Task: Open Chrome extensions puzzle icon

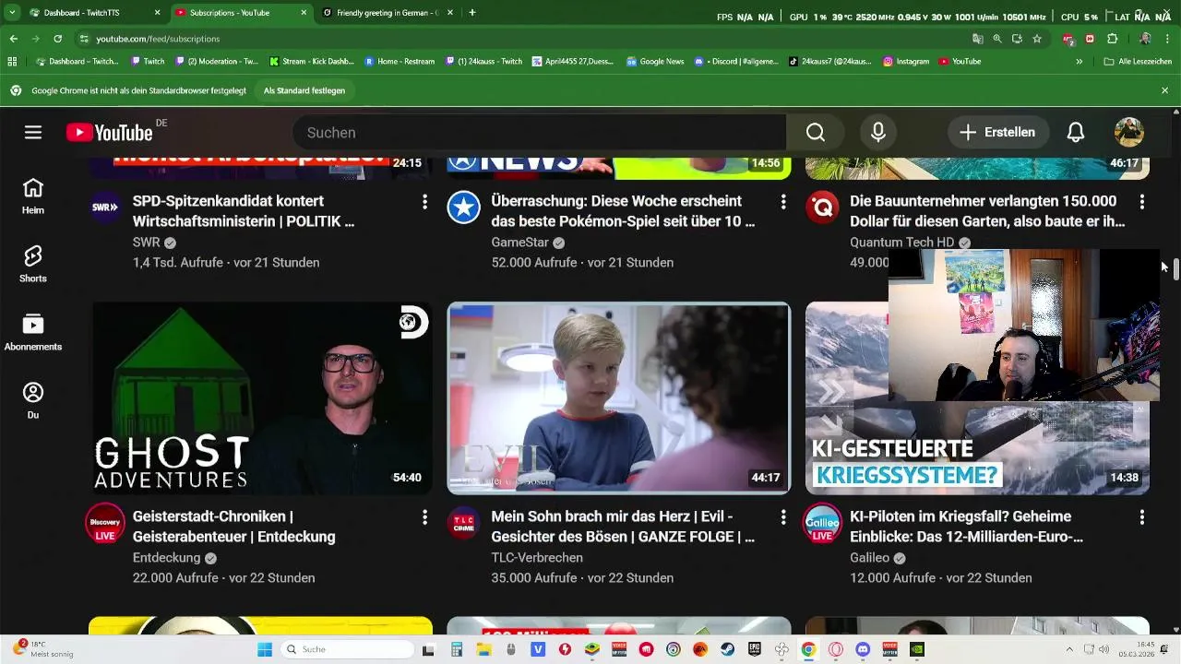Action: pos(1112,39)
